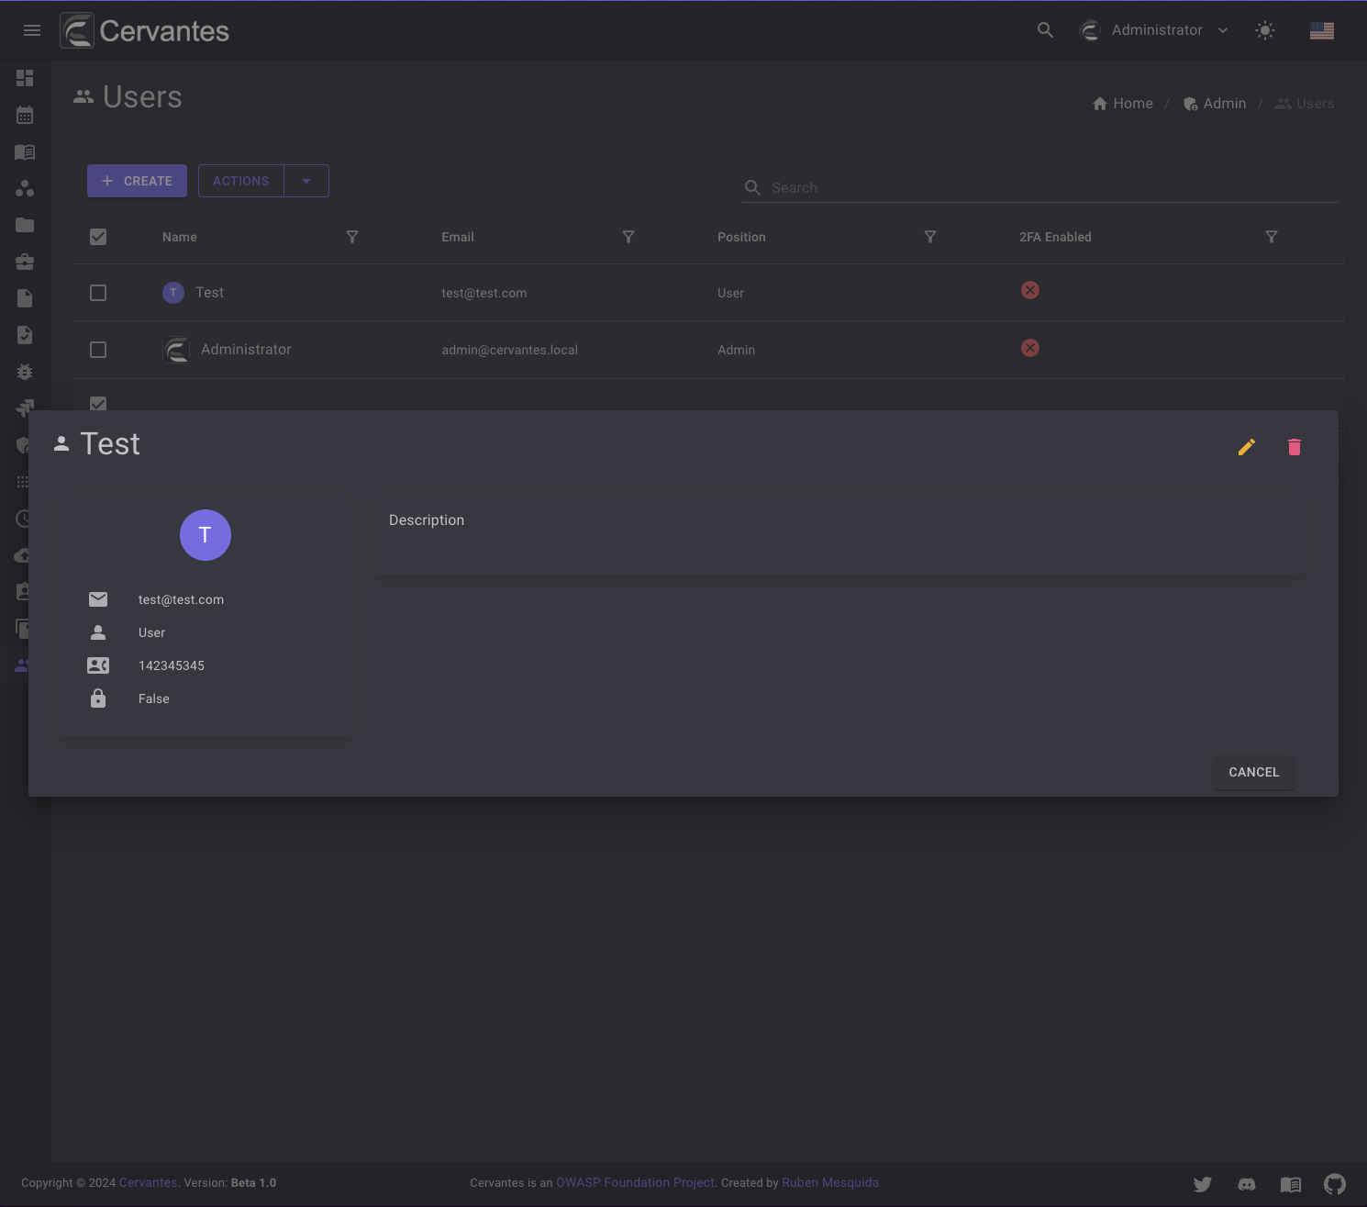Sort by the Name column header
Viewport: 1367px width, 1207px height.
[180, 237]
